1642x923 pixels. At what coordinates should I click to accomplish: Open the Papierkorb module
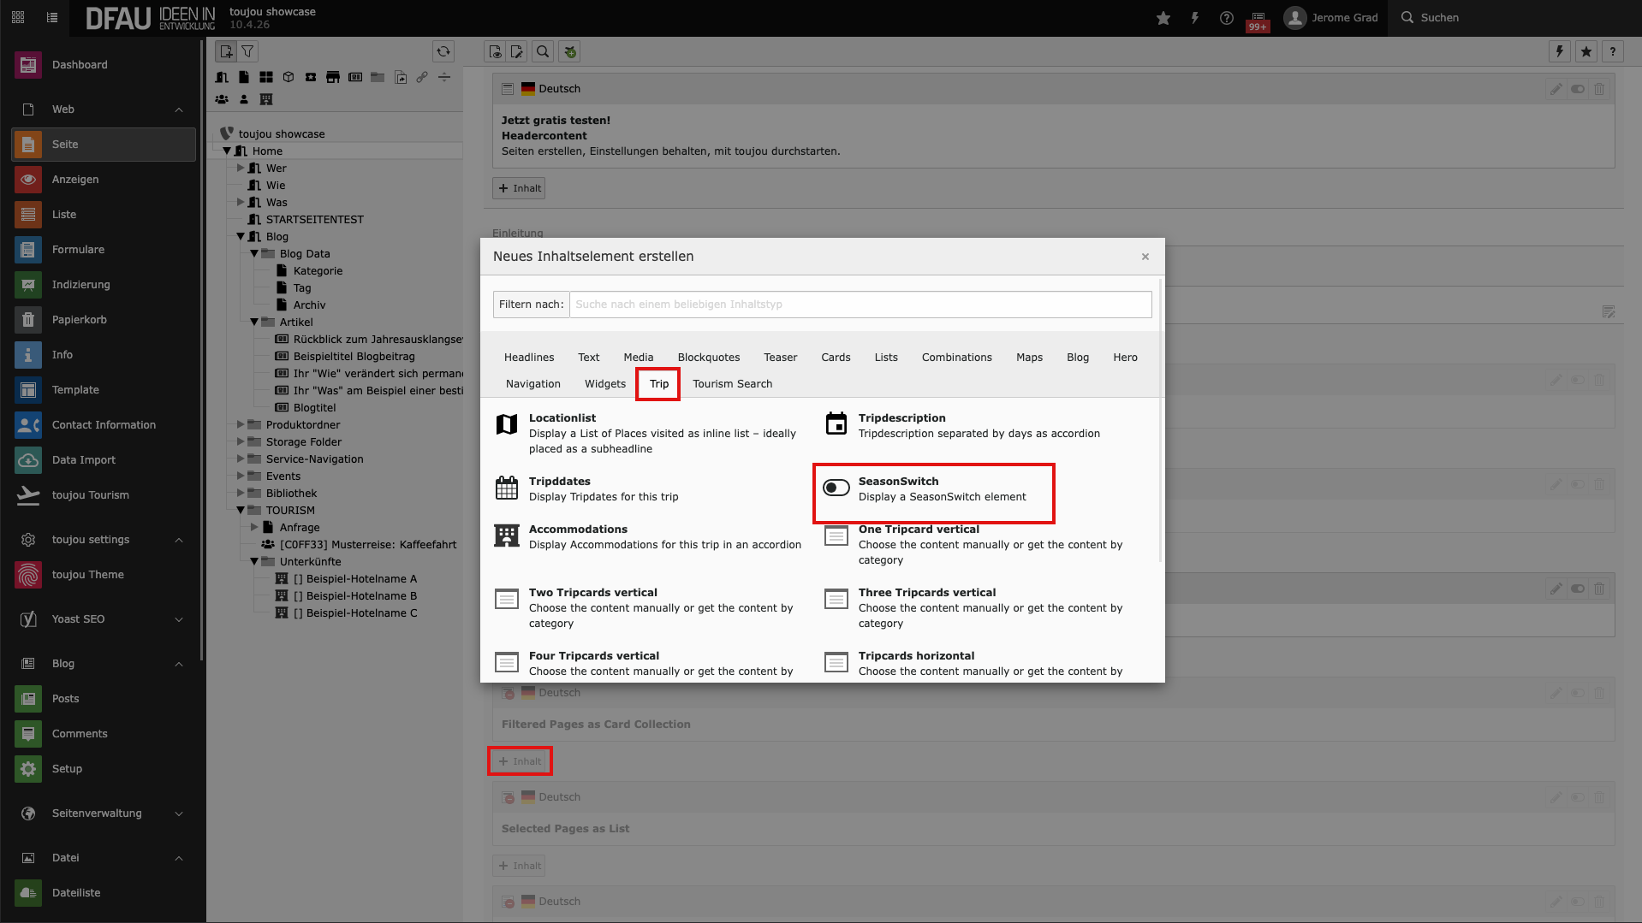(79, 320)
